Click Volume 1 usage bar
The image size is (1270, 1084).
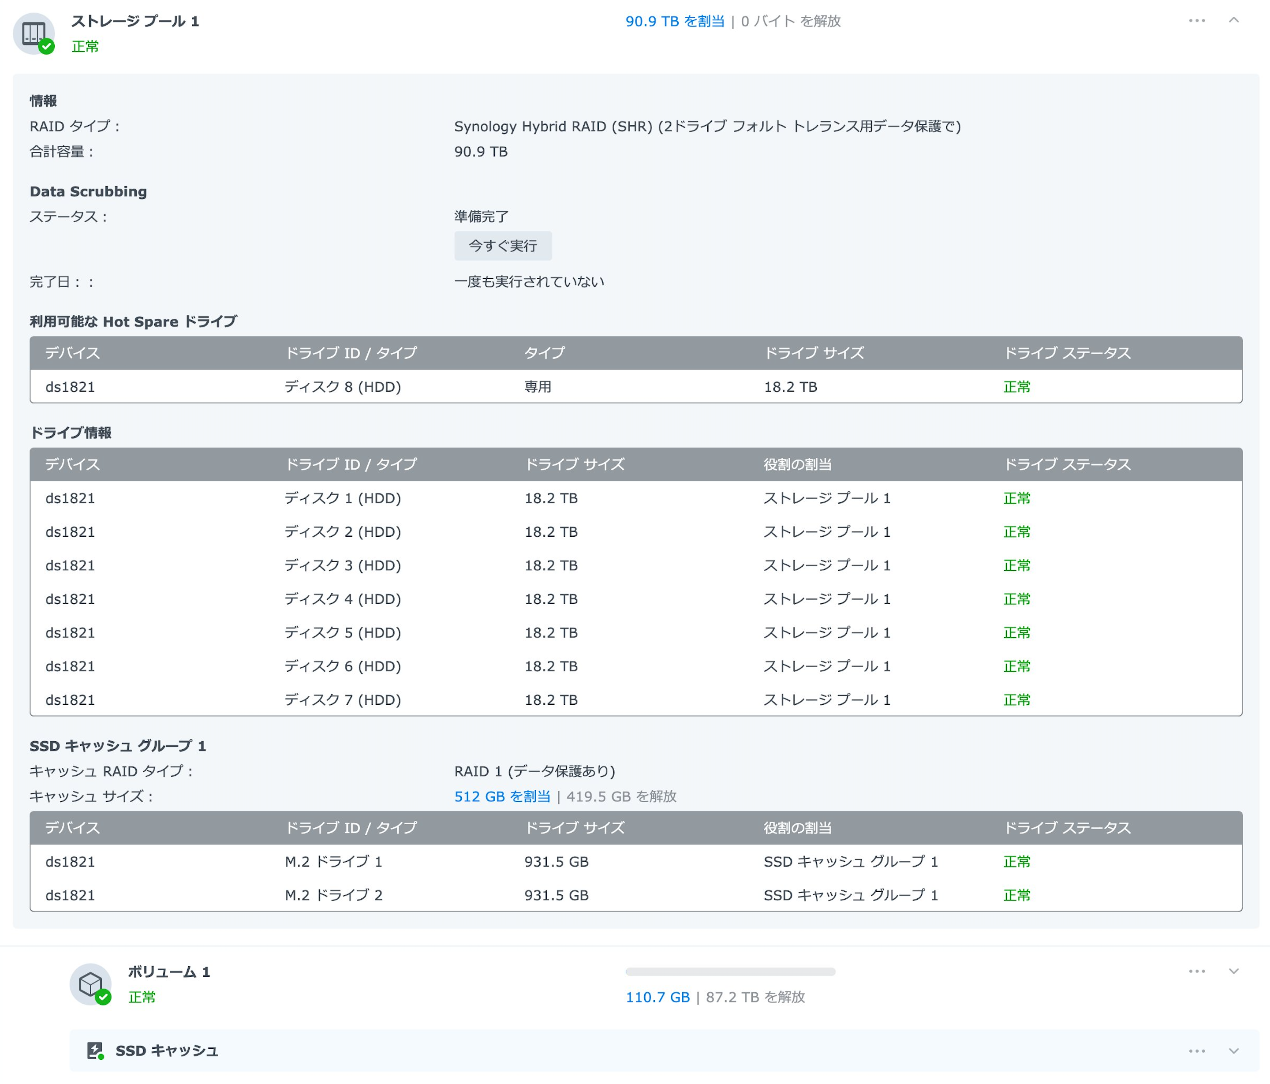click(730, 971)
